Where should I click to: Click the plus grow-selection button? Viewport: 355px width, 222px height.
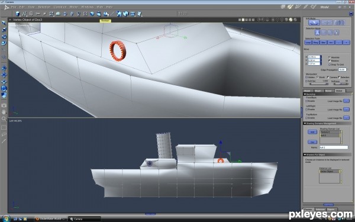coord(346,43)
